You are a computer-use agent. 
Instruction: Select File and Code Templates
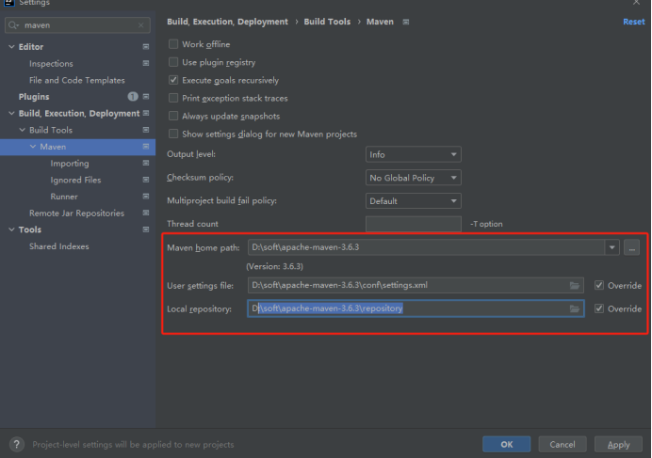coord(77,80)
